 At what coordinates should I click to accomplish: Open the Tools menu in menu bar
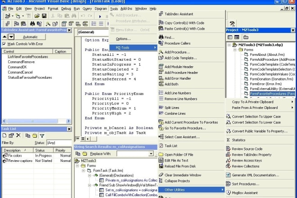pyautogui.click(x=114, y=9)
